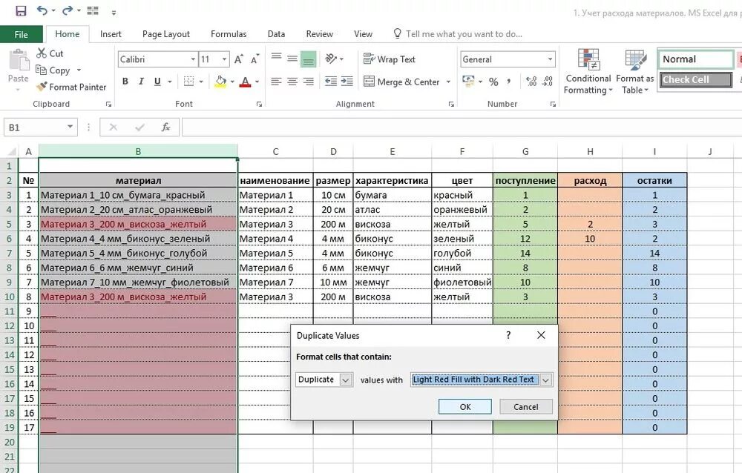Screen dimensions: 742x473
Task: Open Accounting Number Format dropdown
Action: click(480, 82)
